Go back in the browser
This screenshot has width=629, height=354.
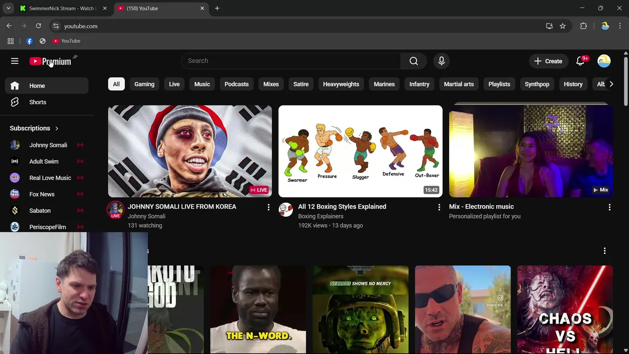(9, 26)
